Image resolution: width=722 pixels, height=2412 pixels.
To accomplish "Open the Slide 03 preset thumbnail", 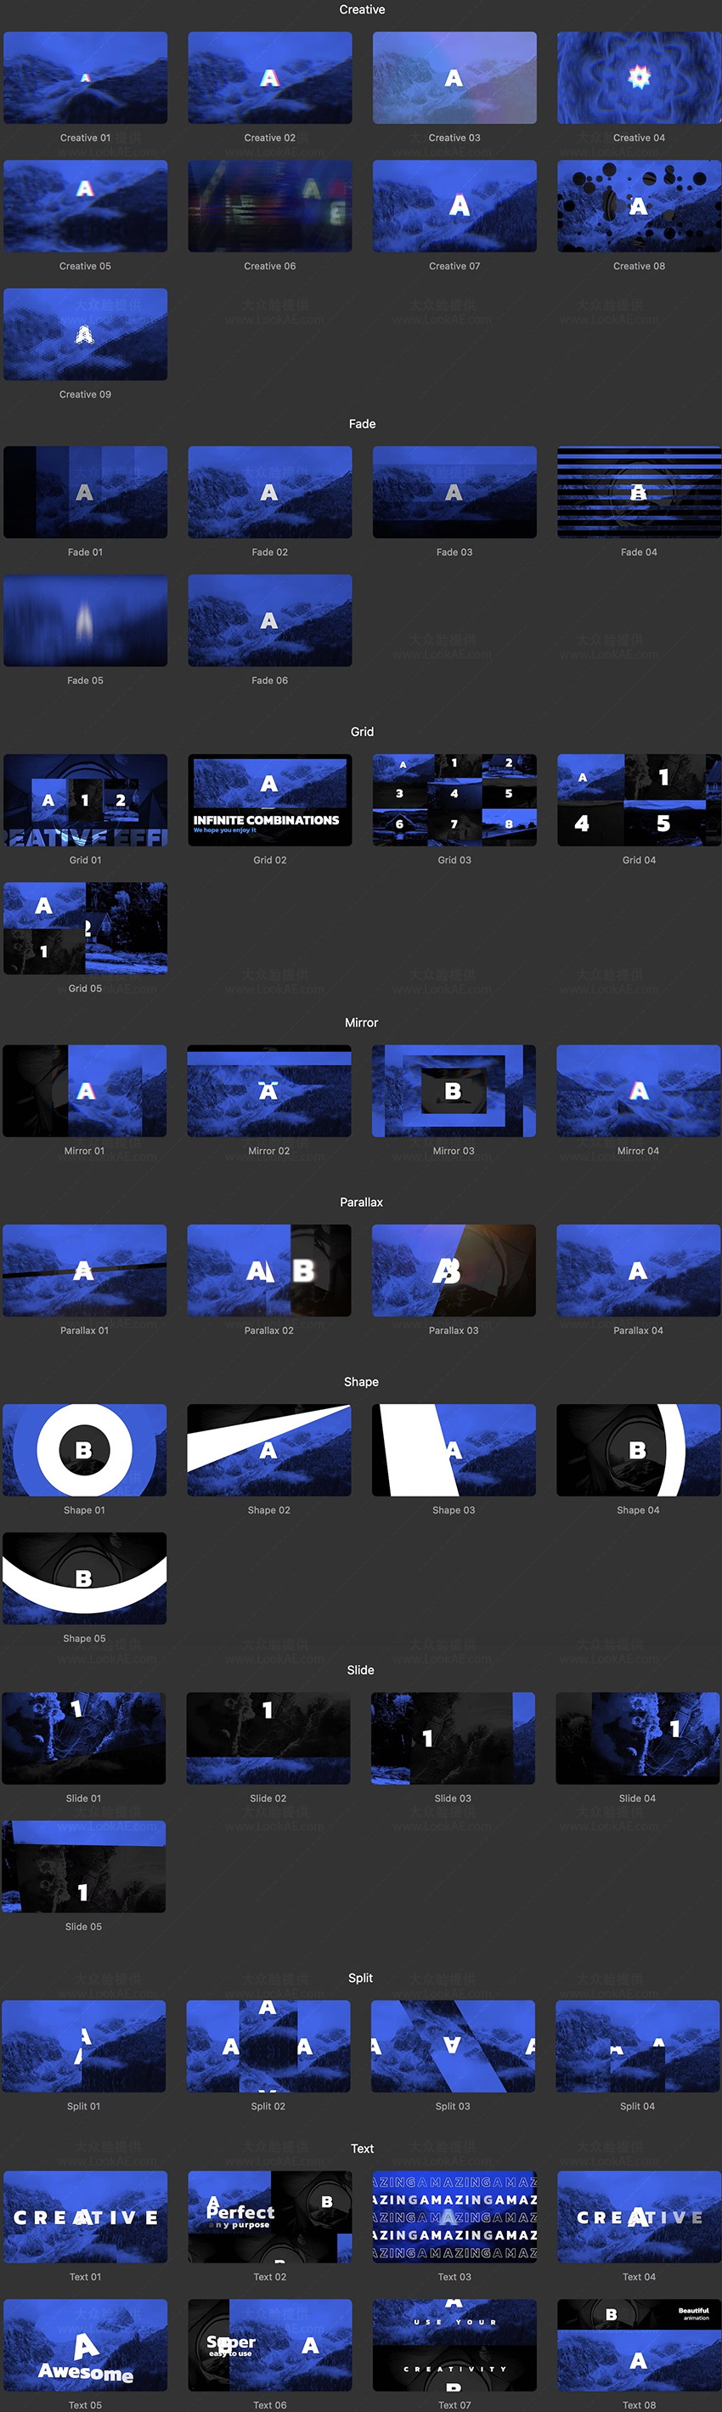I will click(453, 1738).
